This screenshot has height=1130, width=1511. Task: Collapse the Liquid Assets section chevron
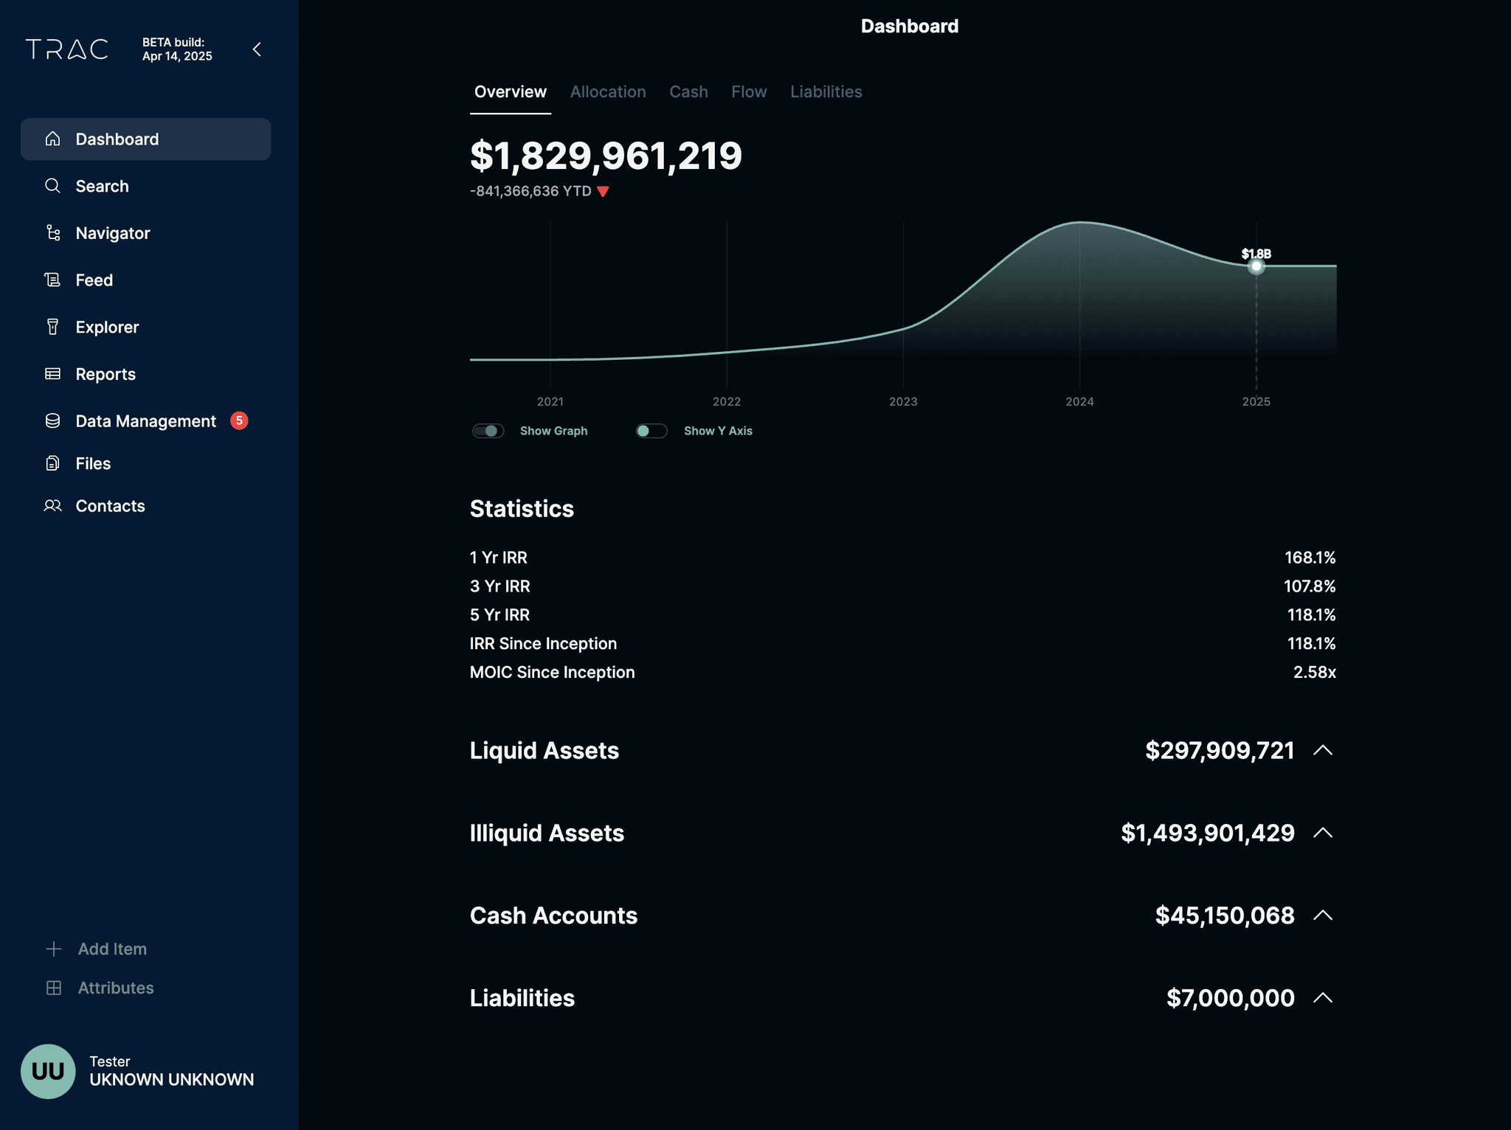tap(1323, 750)
